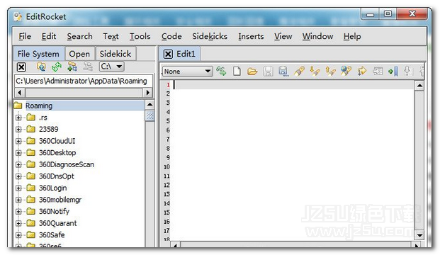
Task: Switch to the File System tab
Action: coord(38,54)
